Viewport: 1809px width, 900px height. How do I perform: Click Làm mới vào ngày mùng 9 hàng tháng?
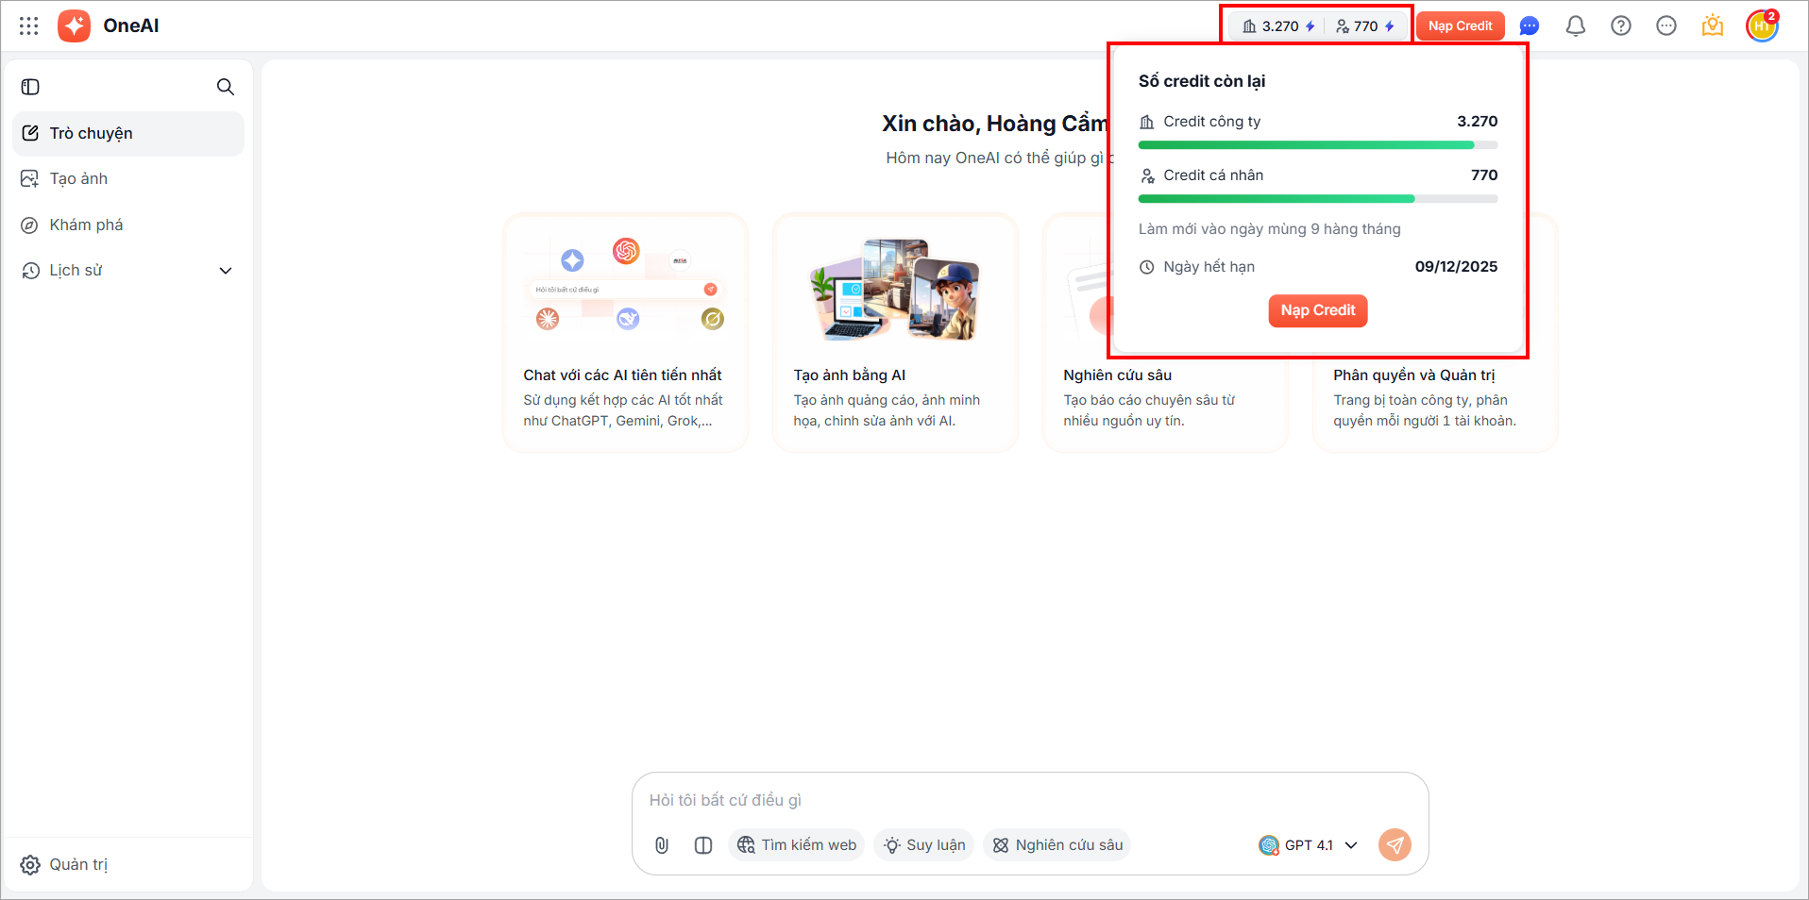pos(1270,229)
